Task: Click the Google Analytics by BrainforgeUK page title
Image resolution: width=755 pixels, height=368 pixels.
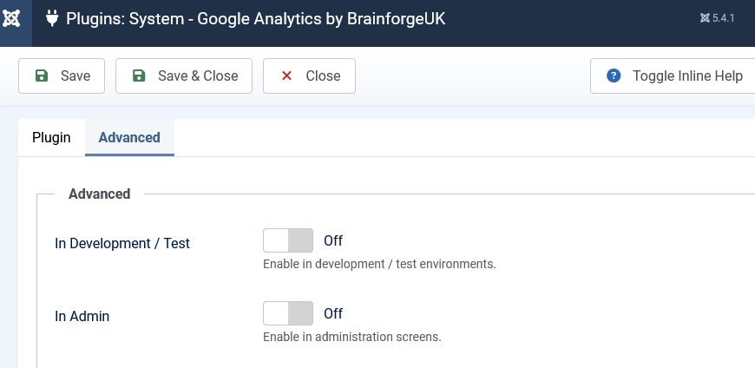Action: pos(256,18)
